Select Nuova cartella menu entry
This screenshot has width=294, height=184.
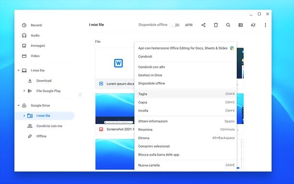click(x=186, y=165)
